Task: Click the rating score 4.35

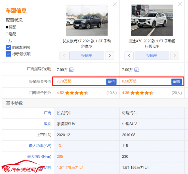Action: click(126, 93)
